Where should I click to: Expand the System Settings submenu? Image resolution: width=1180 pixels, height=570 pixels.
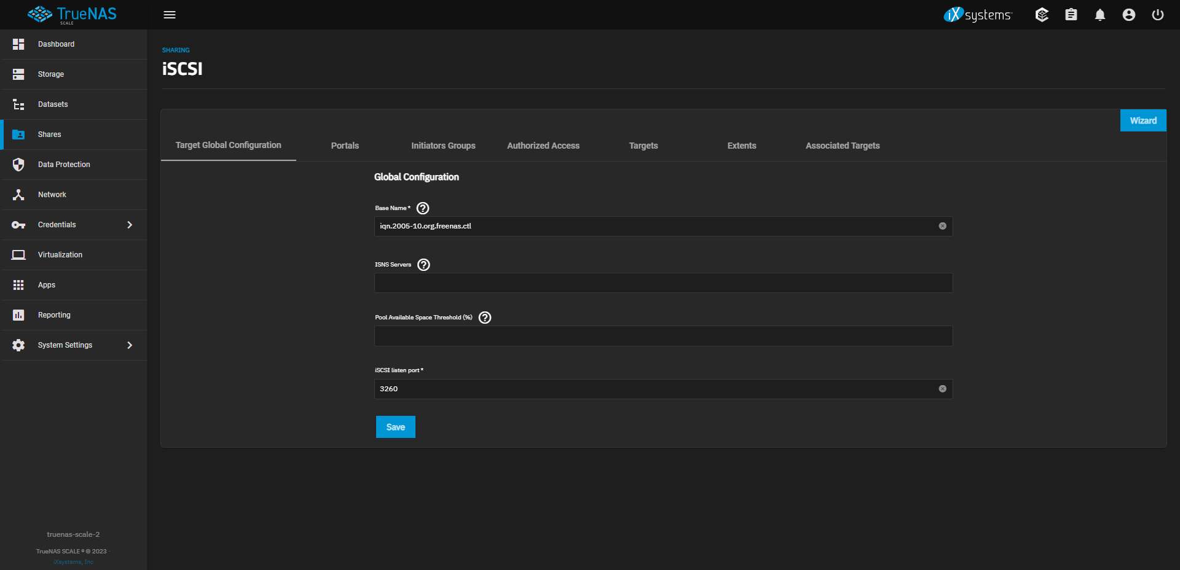(129, 345)
